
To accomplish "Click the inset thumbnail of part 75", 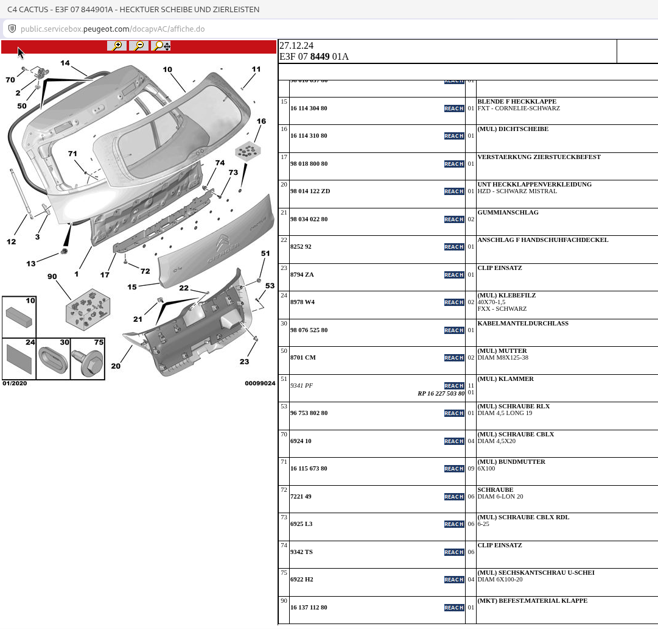I will pyautogui.click(x=88, y=359).
